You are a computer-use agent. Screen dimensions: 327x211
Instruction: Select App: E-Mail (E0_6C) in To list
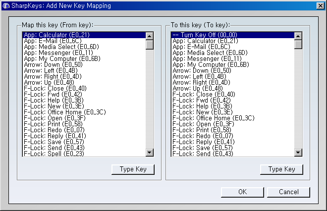232,47
